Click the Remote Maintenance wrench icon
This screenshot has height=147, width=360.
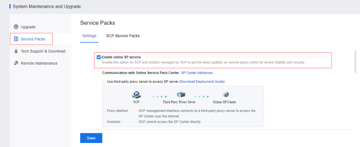[16, 63]
